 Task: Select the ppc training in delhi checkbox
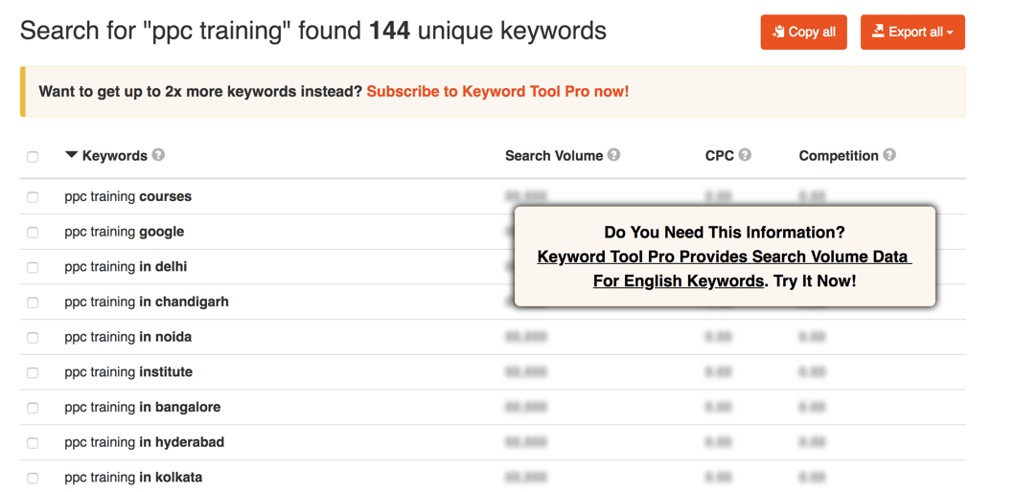pos(33,268)
